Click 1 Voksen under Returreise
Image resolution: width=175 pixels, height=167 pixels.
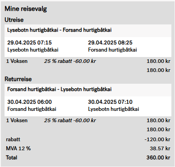pyautogui.click(x=17, y=120)
